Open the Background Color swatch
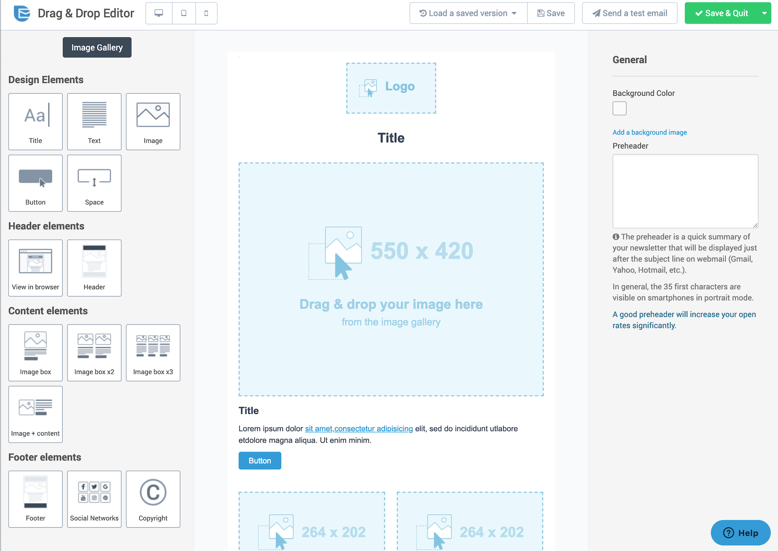Screen dimensions: 778x551 point(619,108)
